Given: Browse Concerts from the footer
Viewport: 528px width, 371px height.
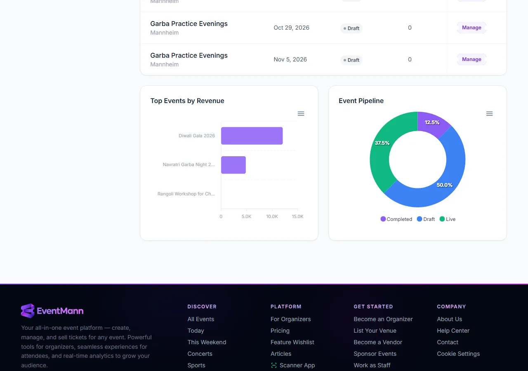Looking at the screenshot, I should click(200, 354).
